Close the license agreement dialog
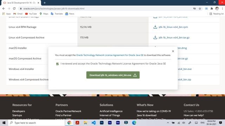This screenshot has height=126, width=225. coord(173,51)
